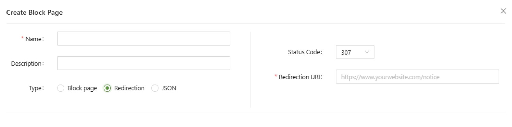Click the "Redirection" option label text

coord(129,88)
